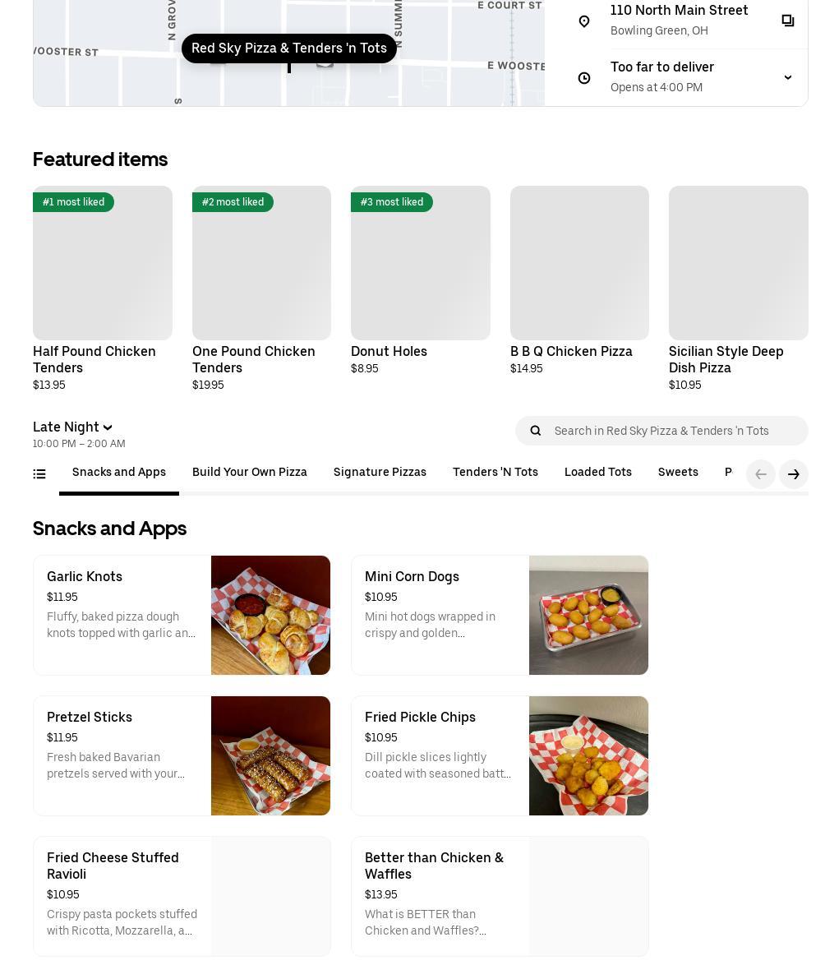825x965 pixels.
Task: View the Fried Pickle Chips photo
Action: coord(588,755)
